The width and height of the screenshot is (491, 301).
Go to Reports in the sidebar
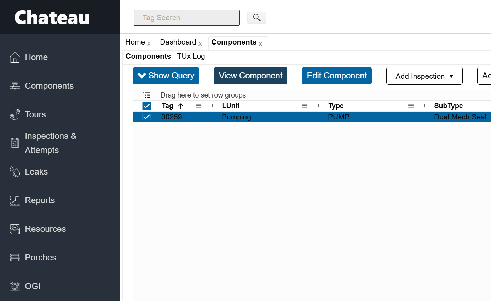(x=40, y=200)
